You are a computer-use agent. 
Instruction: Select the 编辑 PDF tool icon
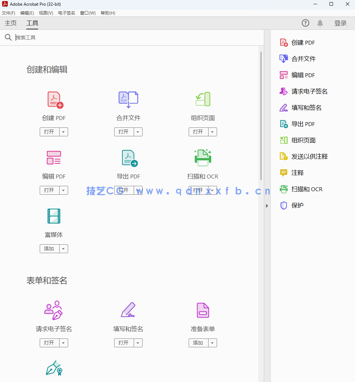pos(54,158)
